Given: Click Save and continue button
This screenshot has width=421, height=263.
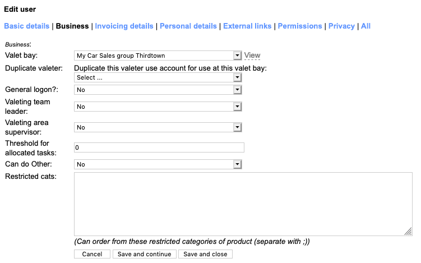Looking at the screenshot, I should (x=145, y=254).
